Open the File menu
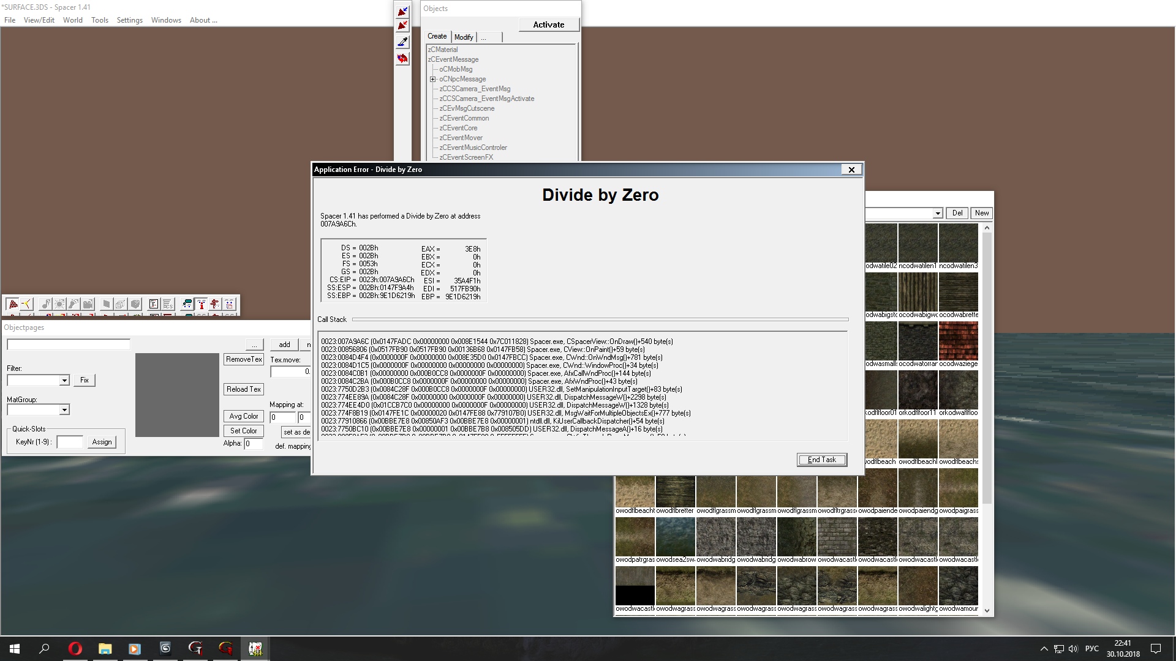Viewport: 1176px width, 661px height. 10,20
